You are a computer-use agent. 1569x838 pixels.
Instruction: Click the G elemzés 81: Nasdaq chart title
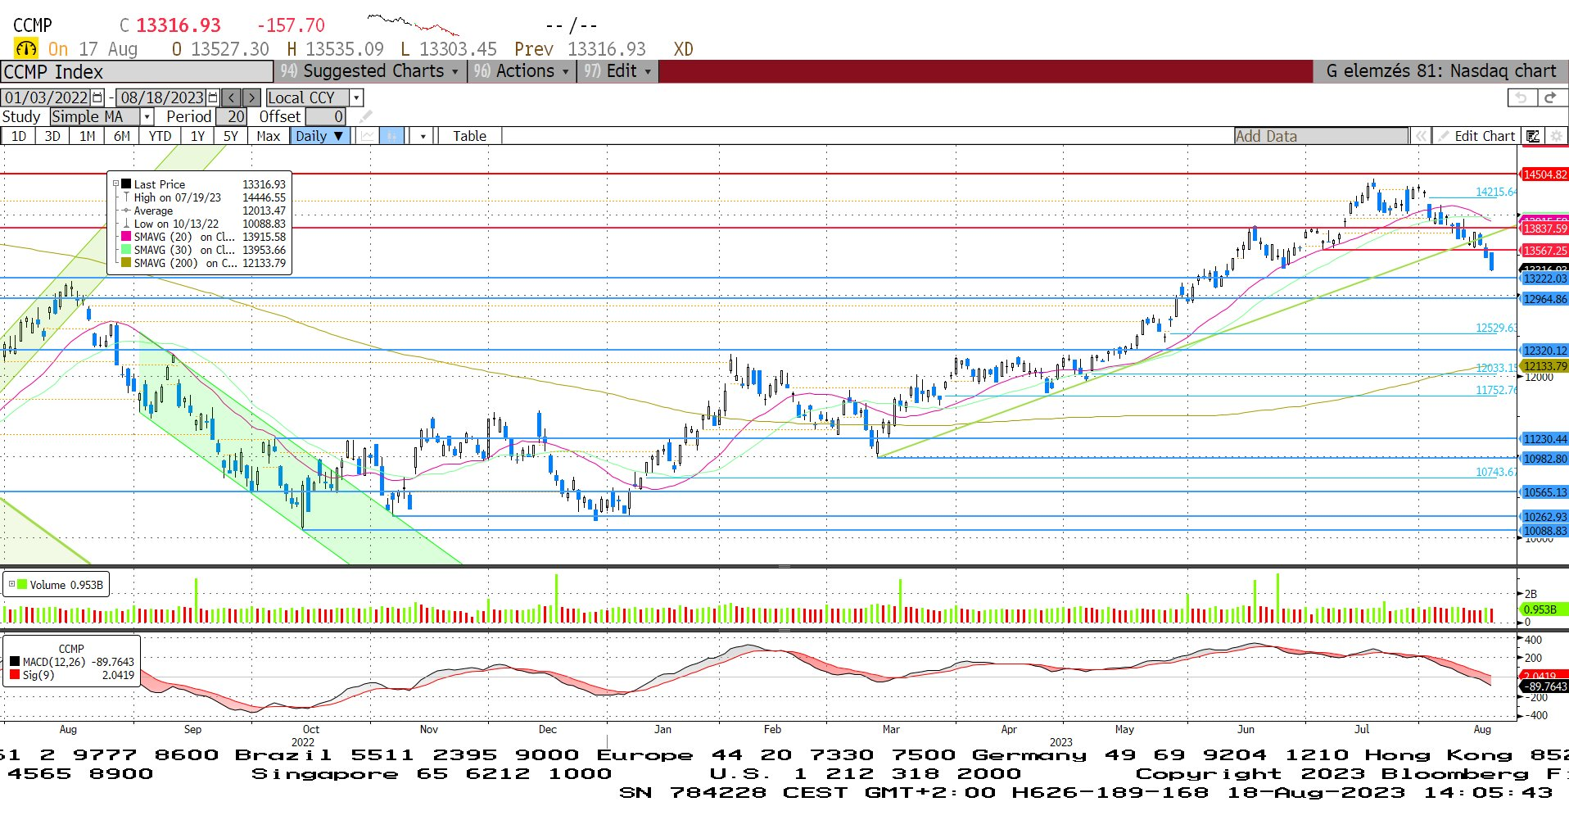point(1440,71)
